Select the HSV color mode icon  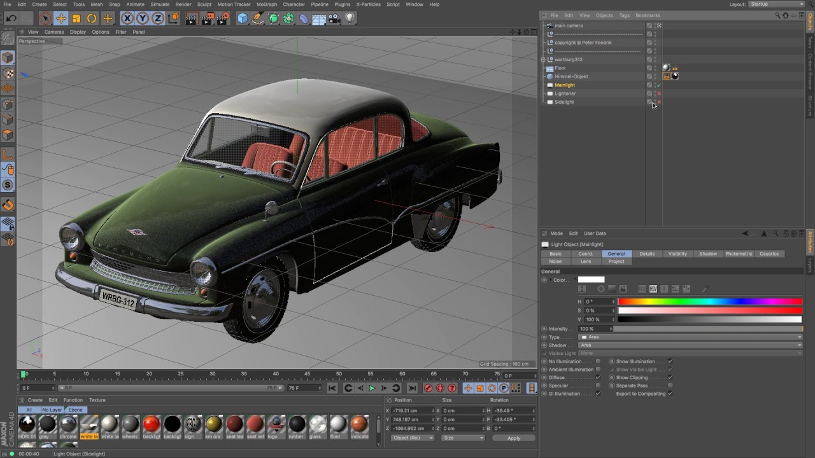pos(653,289)
